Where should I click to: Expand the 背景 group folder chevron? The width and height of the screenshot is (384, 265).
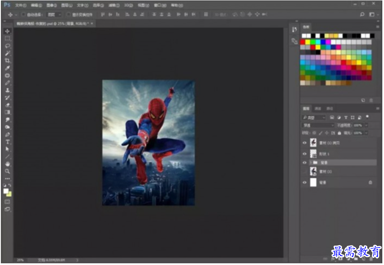click(311, 163)
